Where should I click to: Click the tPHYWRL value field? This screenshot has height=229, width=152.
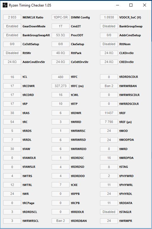click(x=109, y=185)
